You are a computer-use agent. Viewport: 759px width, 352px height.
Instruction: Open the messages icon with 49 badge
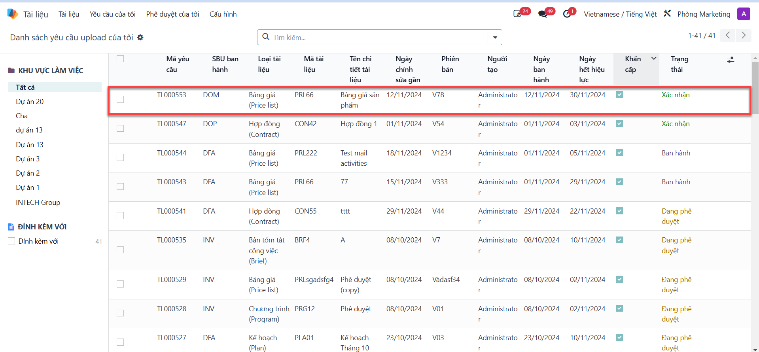coord(543,14)
